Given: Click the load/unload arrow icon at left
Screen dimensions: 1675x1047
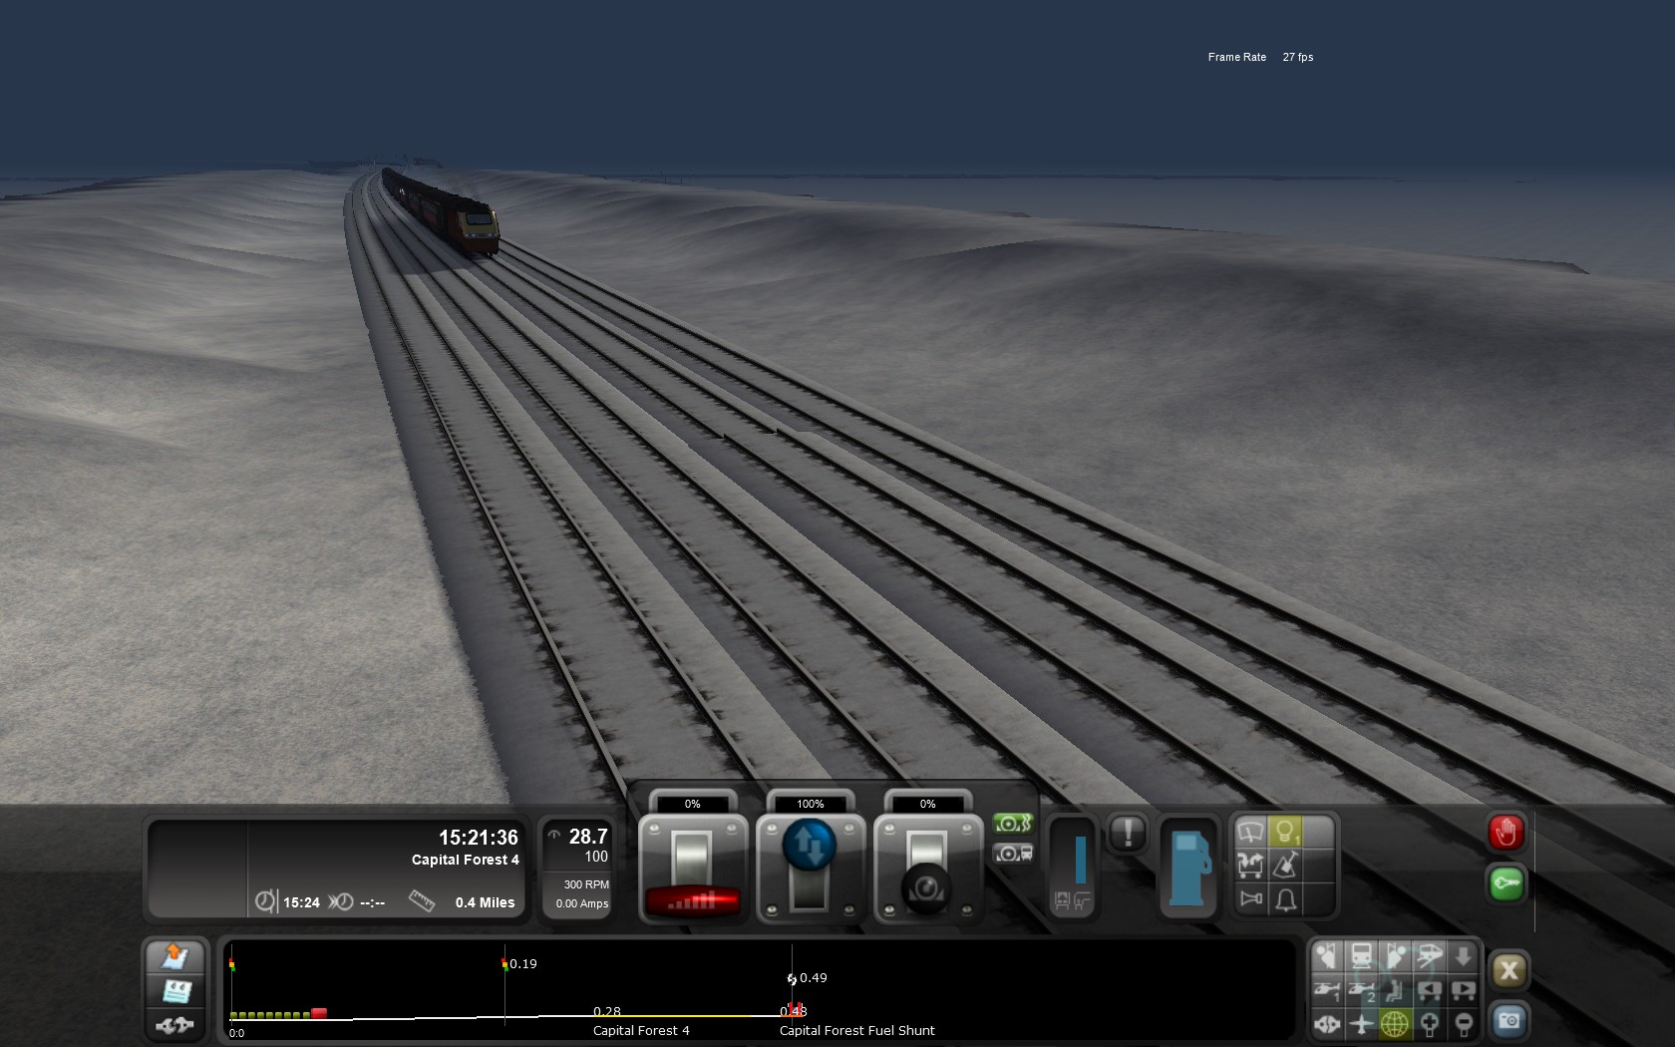Looking at the screenshot, I should coord(175,956).
